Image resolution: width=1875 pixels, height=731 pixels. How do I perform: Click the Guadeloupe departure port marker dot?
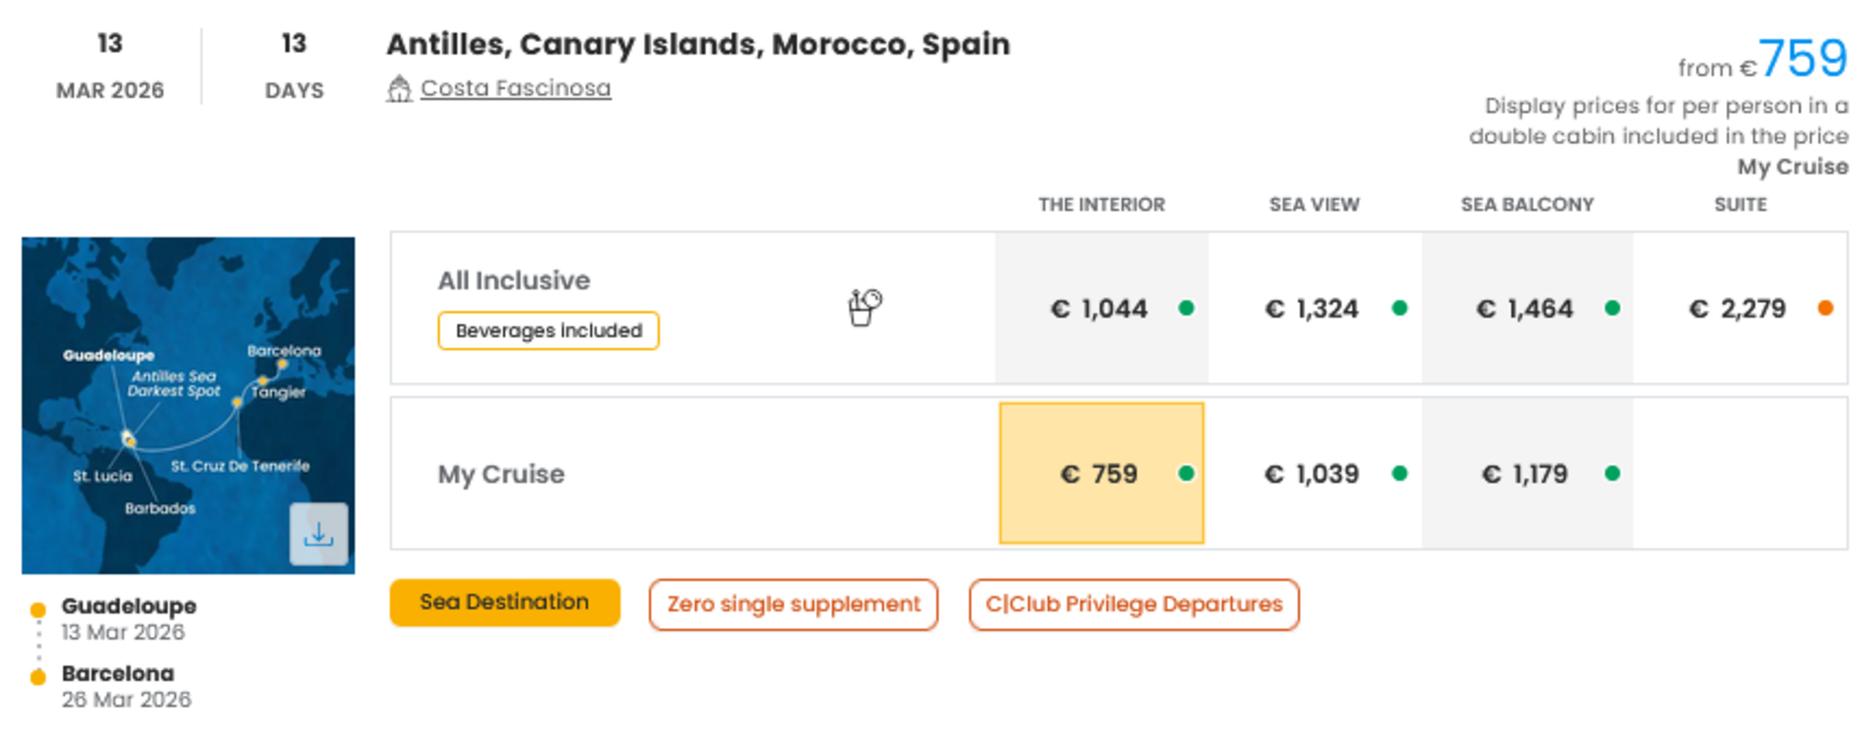[x=37, y=609]
